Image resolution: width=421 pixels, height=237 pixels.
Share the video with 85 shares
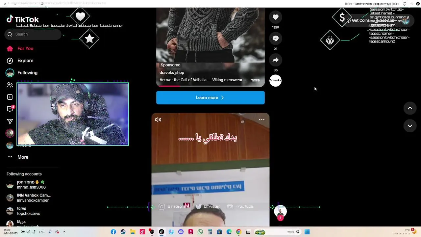point(276,60)
